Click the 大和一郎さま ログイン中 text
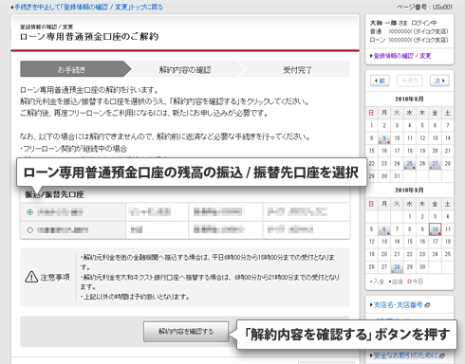The width and height of the screenshot is (465, 364). (403, 23)
